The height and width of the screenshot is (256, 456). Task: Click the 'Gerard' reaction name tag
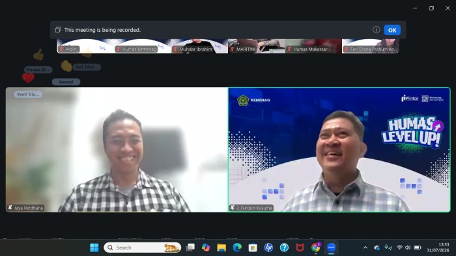point(66,82)
